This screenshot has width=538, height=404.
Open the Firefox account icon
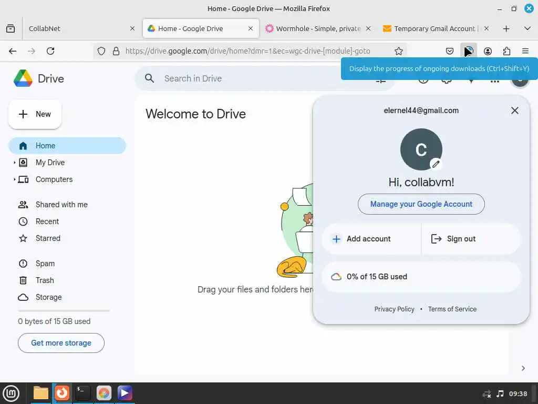pyautogui.click(x=488, y=51)
